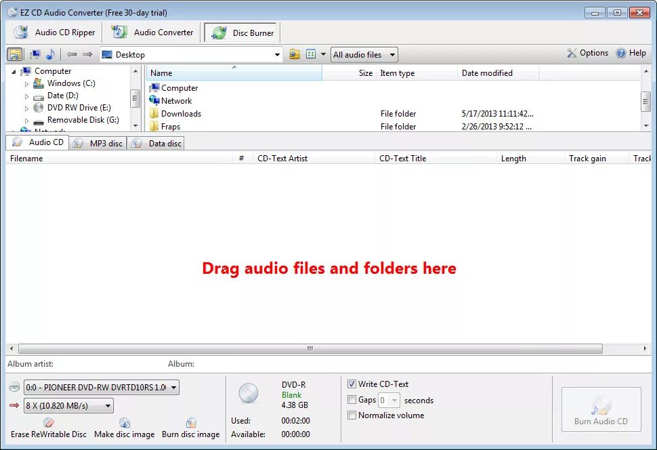Image resolution: width=657 pixels, height=450 pixels.
Task: Click the CD-Text Title column header
Action: (x=436, y=158)
